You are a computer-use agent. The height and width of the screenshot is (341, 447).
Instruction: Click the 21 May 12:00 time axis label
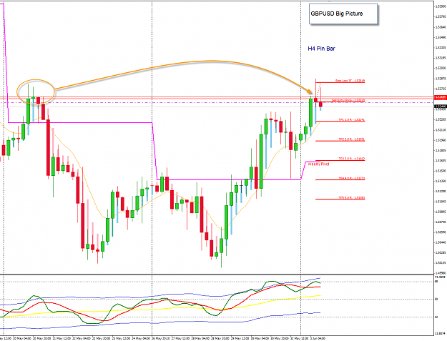tap(60, 338)
